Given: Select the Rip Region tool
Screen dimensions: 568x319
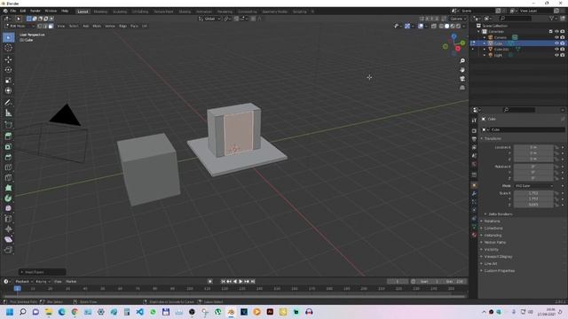Looking at the screenshot, I should 8,250.
